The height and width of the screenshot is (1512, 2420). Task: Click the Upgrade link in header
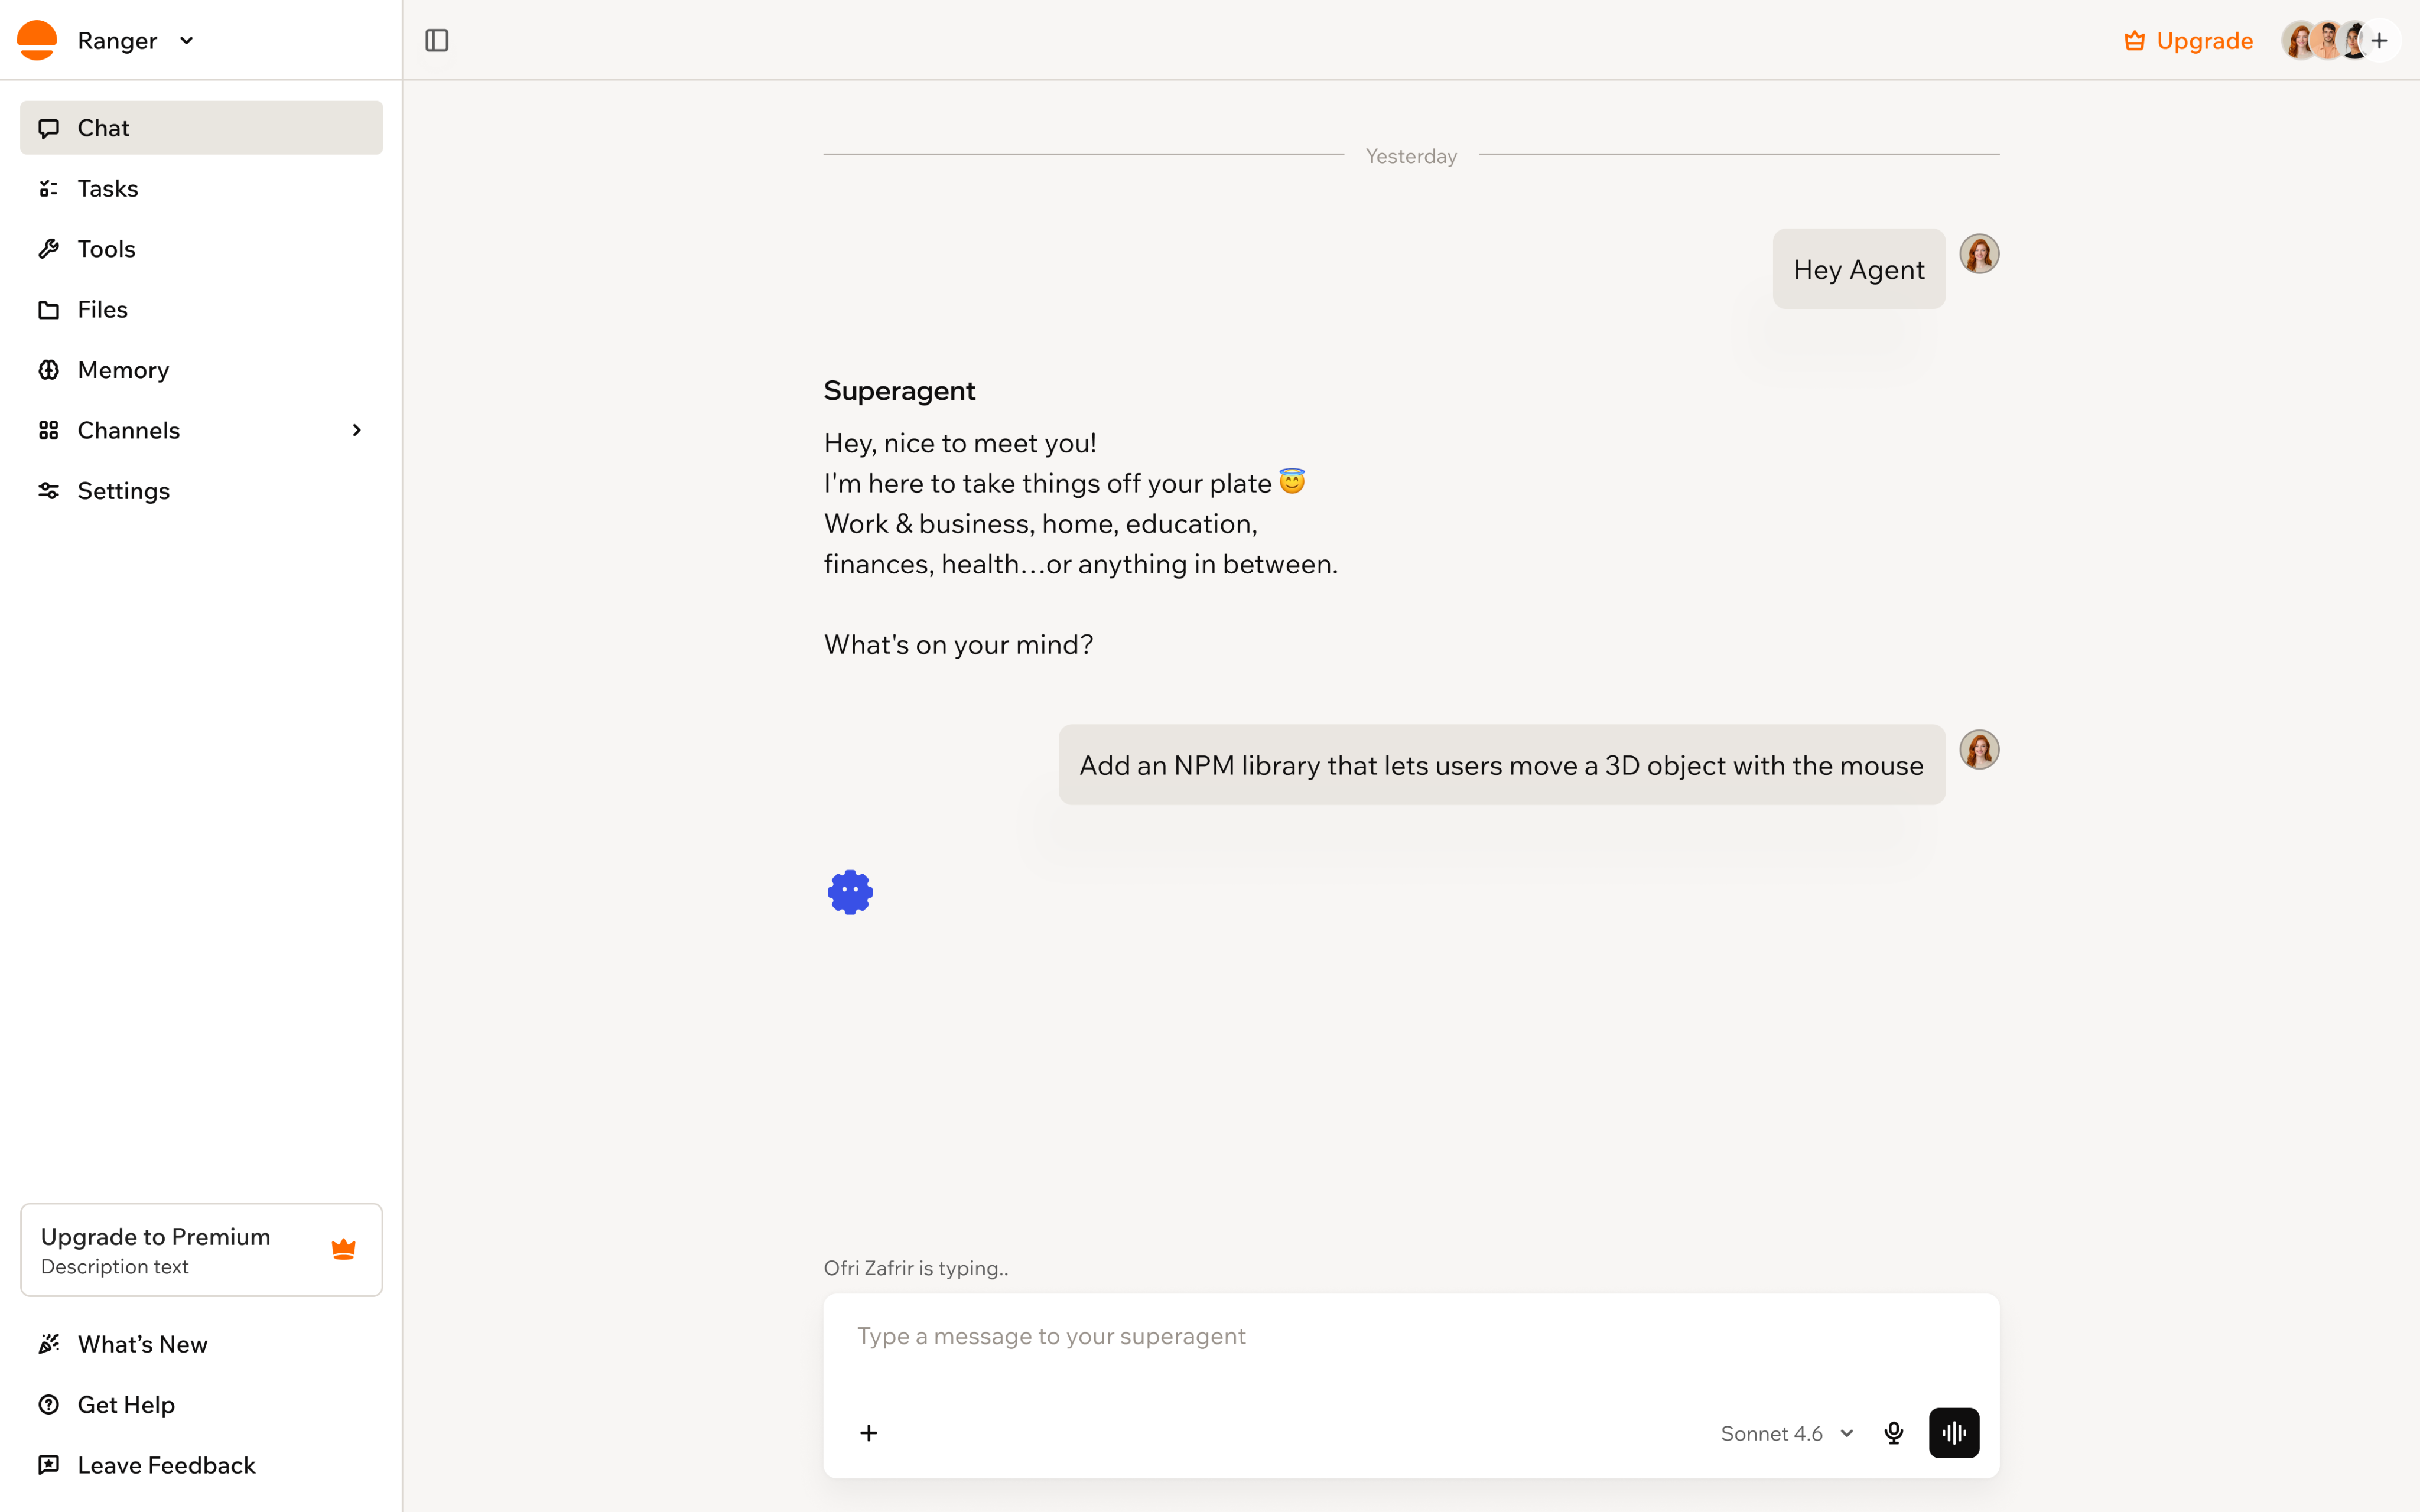point(2188,40)
